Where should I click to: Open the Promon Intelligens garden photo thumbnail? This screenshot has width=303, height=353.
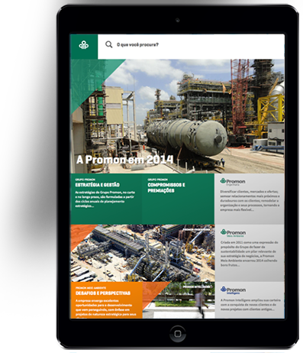[179, 300]
